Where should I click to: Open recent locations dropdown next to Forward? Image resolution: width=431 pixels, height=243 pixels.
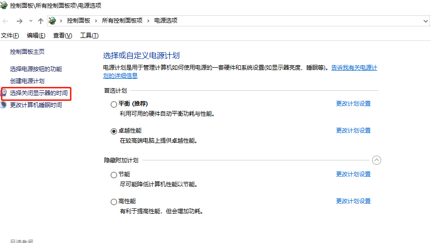click(31, 21)
